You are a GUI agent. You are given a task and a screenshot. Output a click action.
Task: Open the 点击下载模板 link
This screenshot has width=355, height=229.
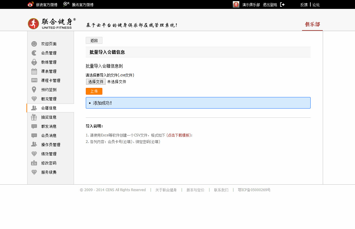click(x=179, y=135)
